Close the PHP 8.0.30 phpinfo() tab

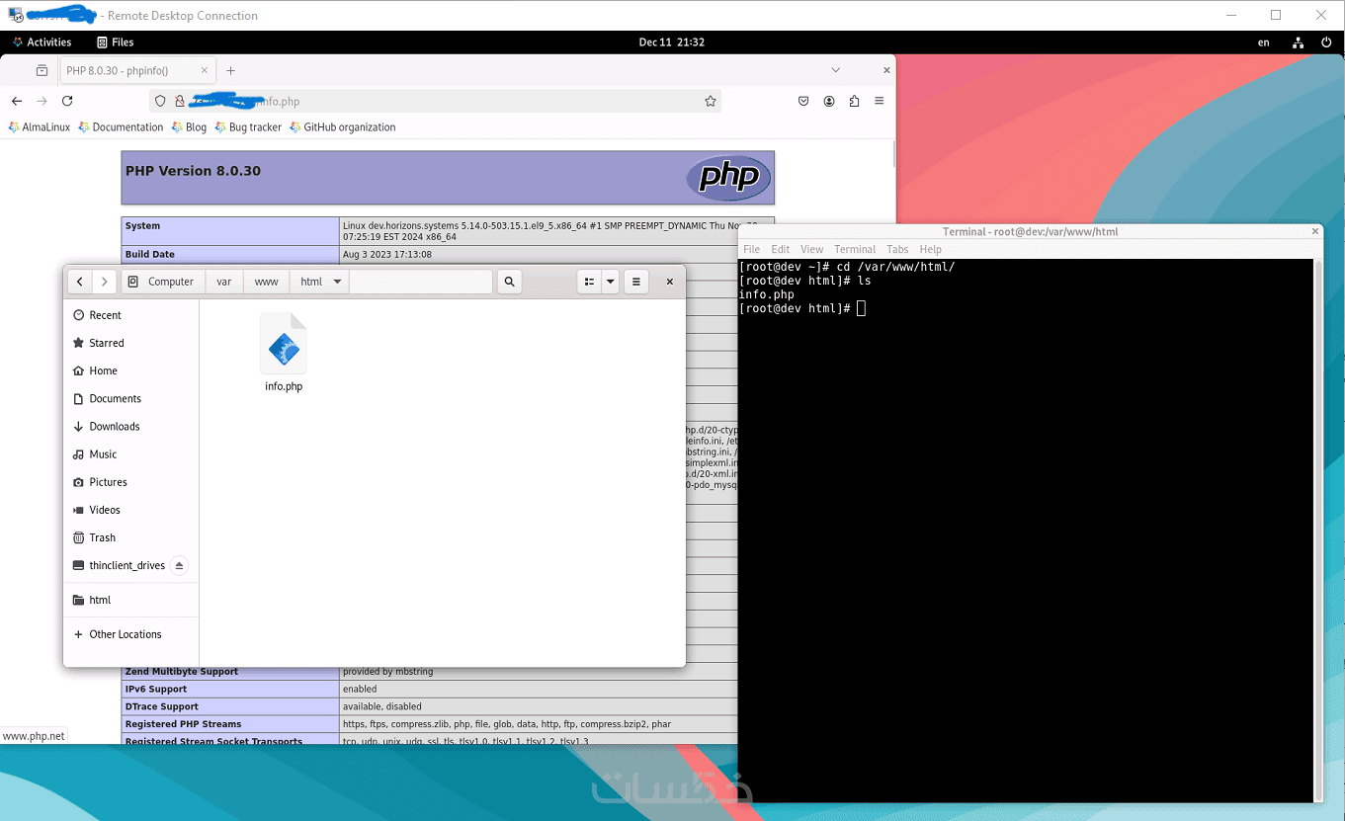205,71
